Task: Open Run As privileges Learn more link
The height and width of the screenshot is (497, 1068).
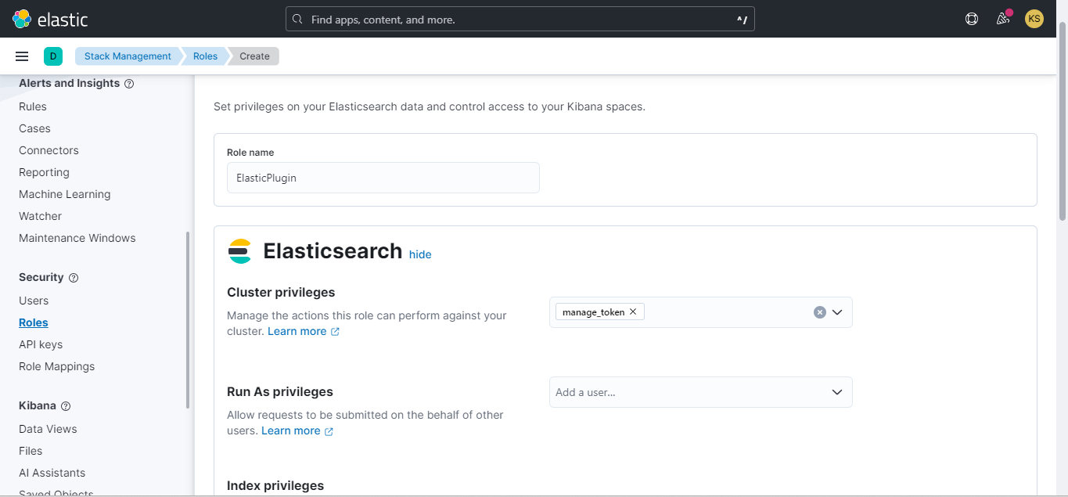Action: click(x=291, y=430)
